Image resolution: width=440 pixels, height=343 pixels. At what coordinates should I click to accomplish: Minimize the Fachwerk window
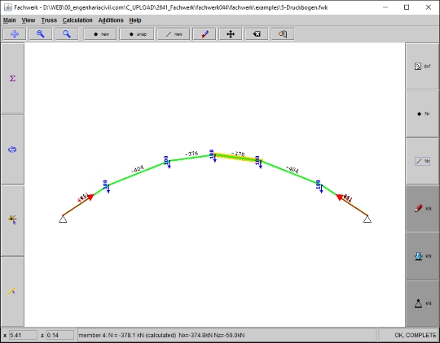point(385,7)
